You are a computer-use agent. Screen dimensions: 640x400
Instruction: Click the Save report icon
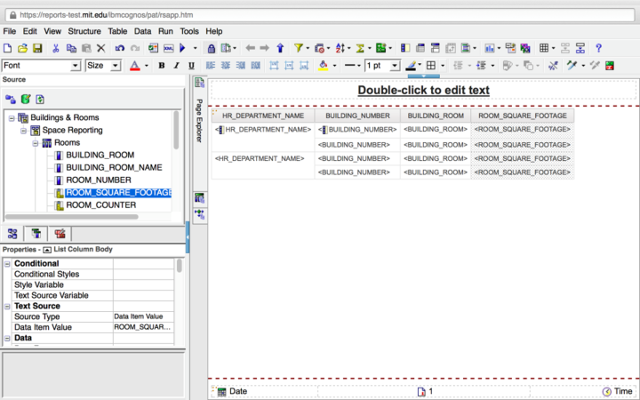coord(38,48)
